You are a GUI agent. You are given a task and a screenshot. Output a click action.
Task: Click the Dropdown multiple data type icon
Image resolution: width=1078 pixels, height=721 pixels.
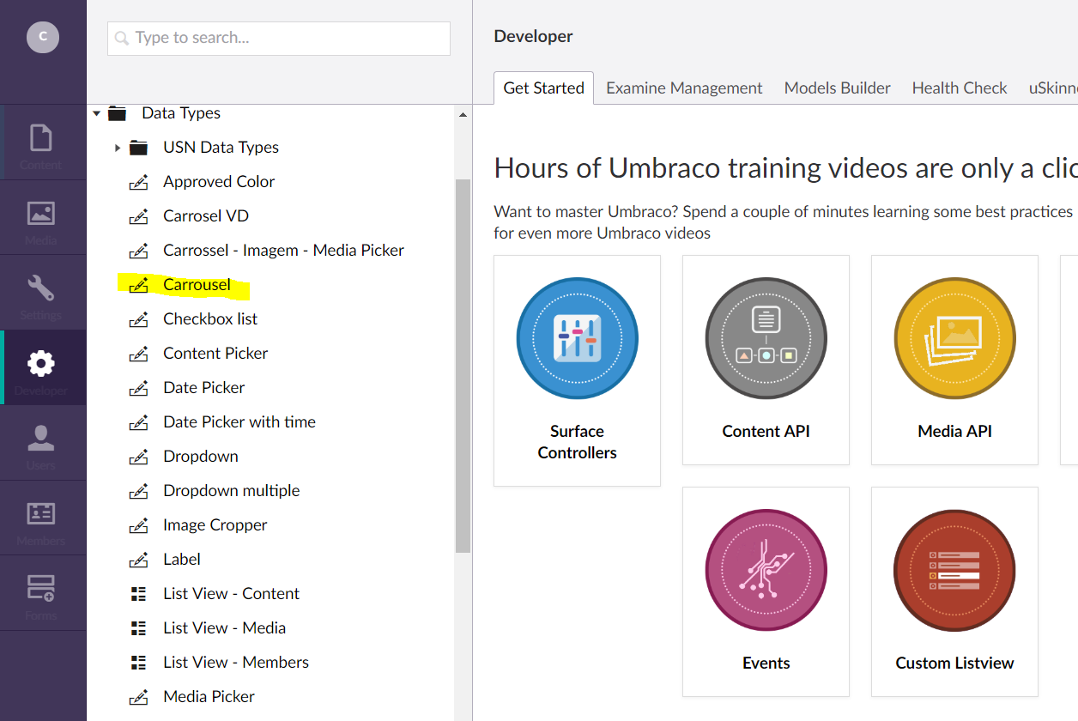coord(138,491)
